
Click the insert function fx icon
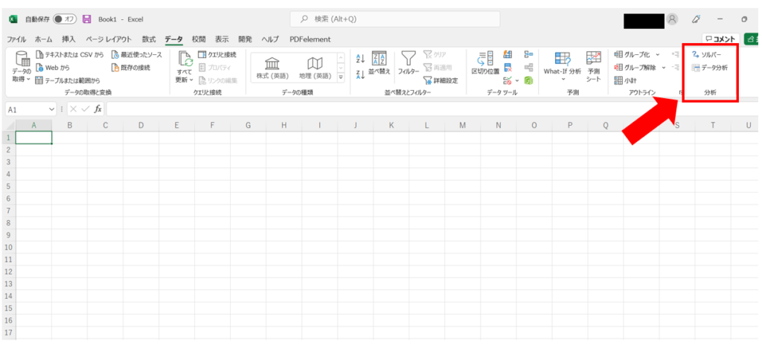[x=97, y=109]
